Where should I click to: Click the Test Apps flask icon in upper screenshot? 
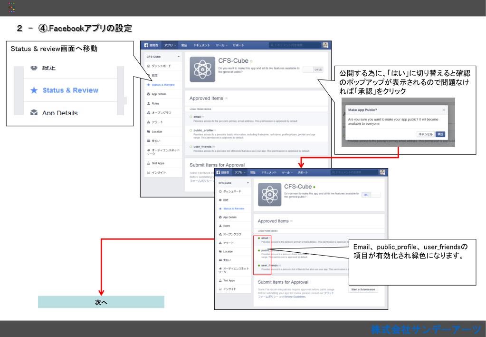pos(149,163)
